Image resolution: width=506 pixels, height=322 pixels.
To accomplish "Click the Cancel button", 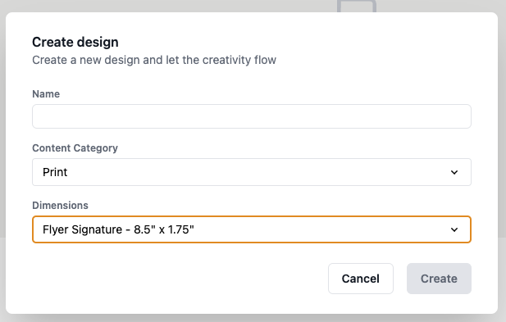I will tap(361, 279).
